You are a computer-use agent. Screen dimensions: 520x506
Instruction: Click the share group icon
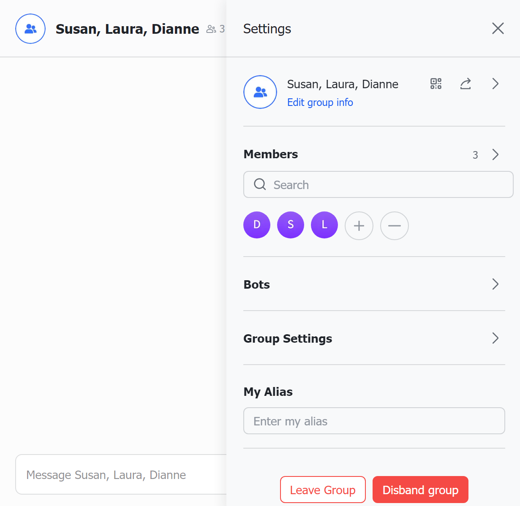466,84
